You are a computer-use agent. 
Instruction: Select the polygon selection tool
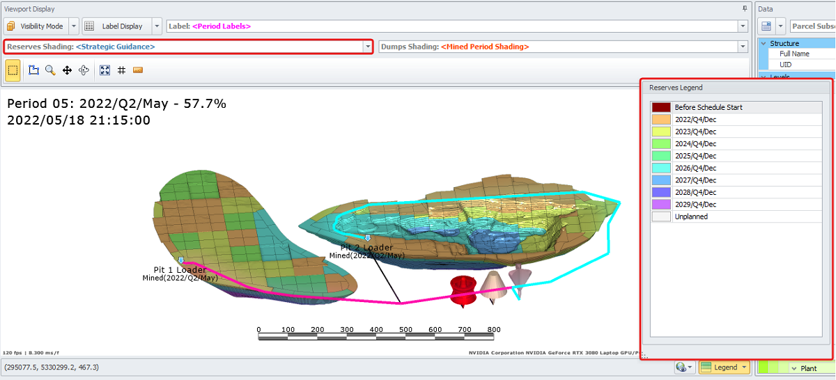[34, 70]
